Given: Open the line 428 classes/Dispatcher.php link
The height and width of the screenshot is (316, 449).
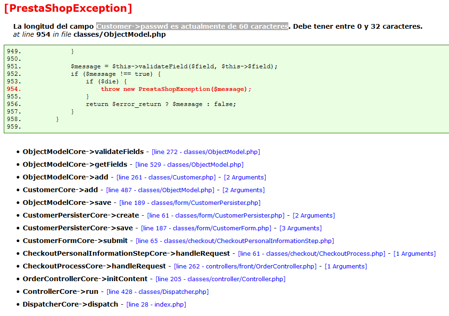Looking at the screenshot, I should [x=157, y=292].
